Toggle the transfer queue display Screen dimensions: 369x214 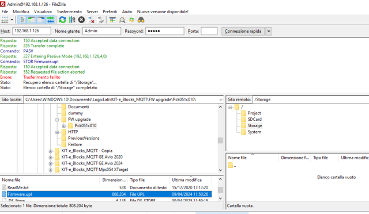point(51,20)
